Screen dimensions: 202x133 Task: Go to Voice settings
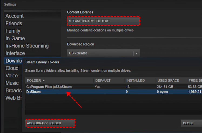pos(12,76)
